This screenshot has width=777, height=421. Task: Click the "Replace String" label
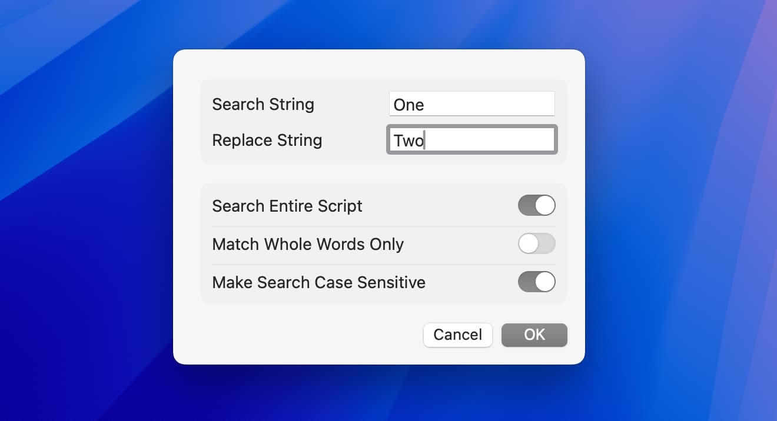(267, 141)
